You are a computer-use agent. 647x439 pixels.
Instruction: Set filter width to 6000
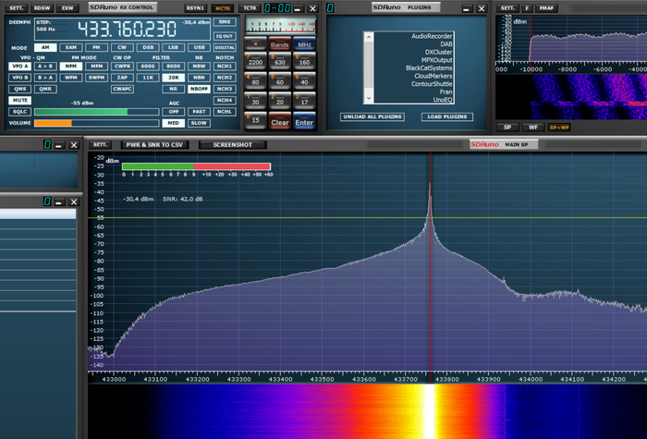(x=148, y=66)
